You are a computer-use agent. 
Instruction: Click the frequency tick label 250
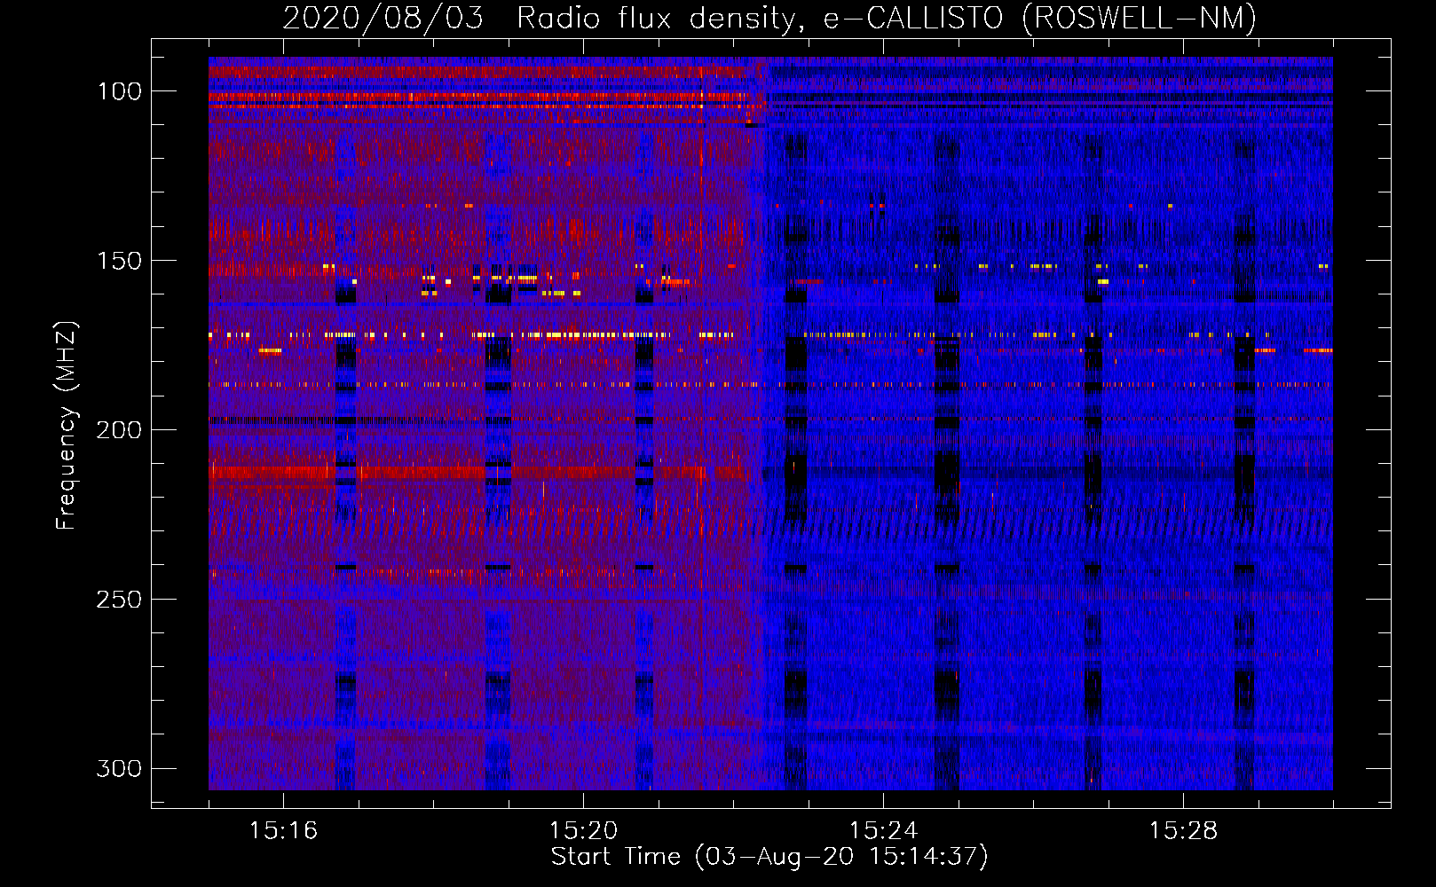point(119,600)
